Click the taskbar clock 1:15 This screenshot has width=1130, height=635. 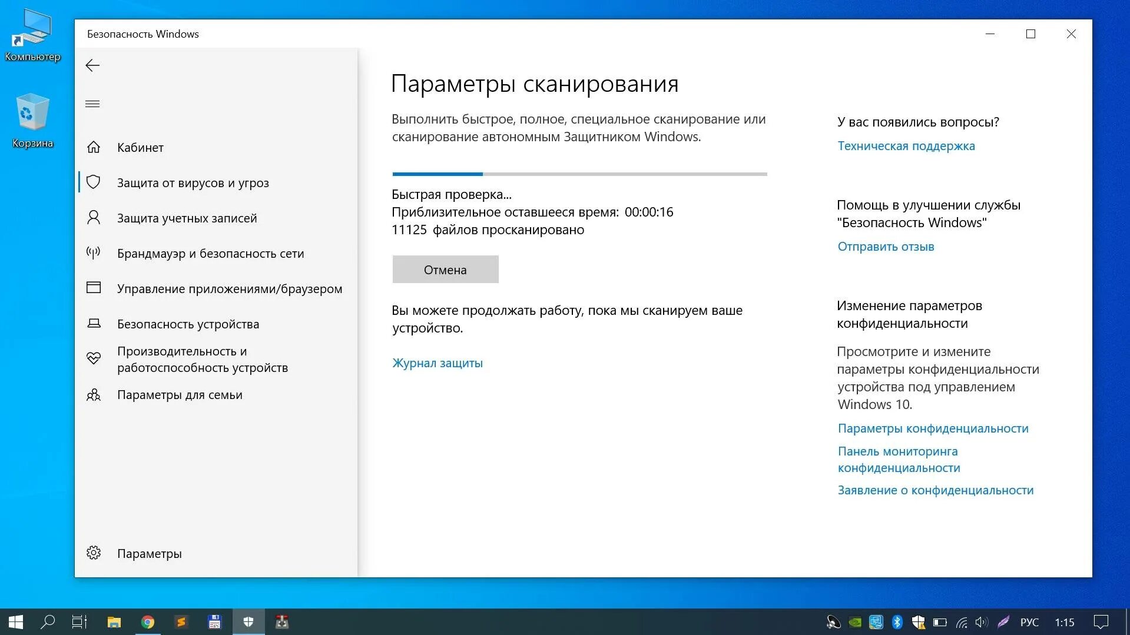coord(1065,622)
